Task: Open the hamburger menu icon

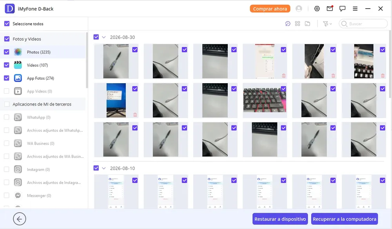Action: (355, 9)
